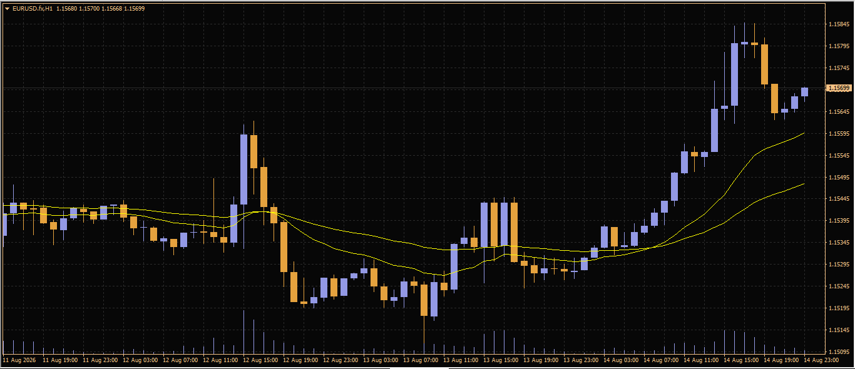
Task: Click the 14 Aug 07:00 time label
Action: (661, 361)
